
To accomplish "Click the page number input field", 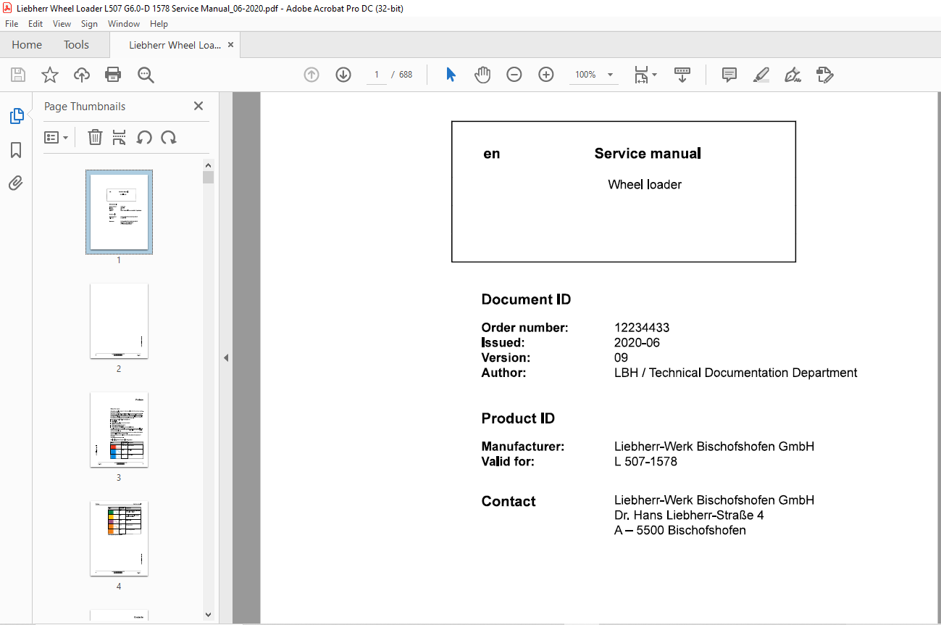I will coord(377,75).
